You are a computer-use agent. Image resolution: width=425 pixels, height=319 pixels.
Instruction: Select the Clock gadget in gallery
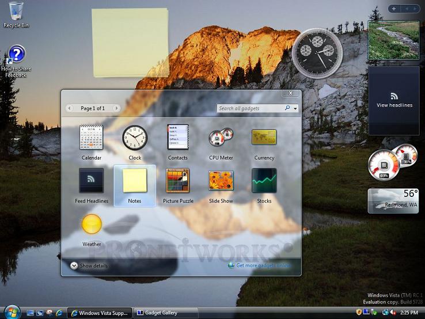click(135, 138)
